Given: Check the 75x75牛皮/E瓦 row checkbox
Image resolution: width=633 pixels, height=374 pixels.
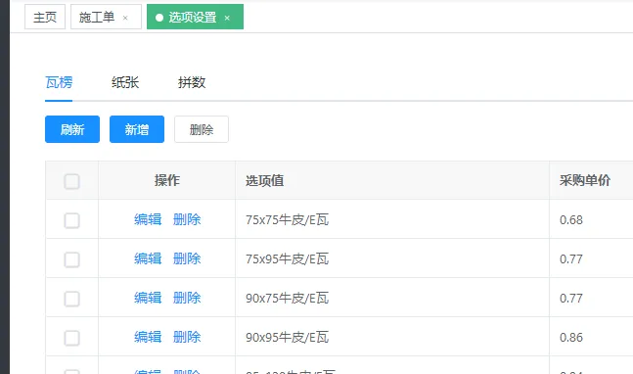Looking at the screenshot, I should tap(71, 220).
